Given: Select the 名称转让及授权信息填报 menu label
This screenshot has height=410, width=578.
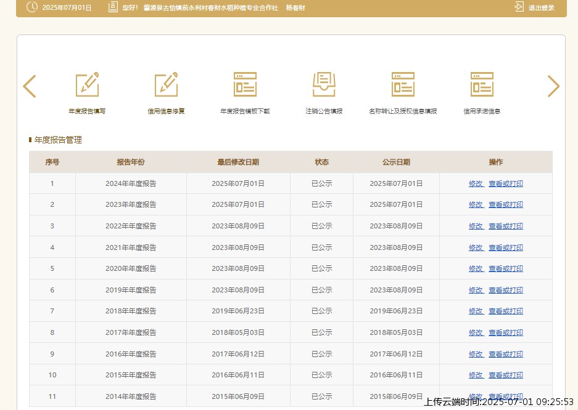Looking at the screenshot, I should (x=403, y=111).
